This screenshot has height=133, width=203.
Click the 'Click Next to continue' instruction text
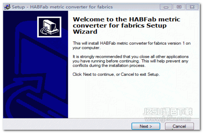tap(116, 75)
